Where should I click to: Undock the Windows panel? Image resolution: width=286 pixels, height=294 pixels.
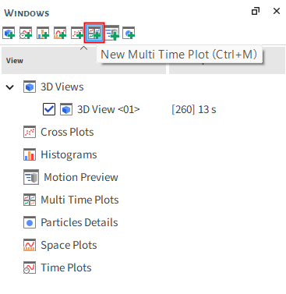256,11
